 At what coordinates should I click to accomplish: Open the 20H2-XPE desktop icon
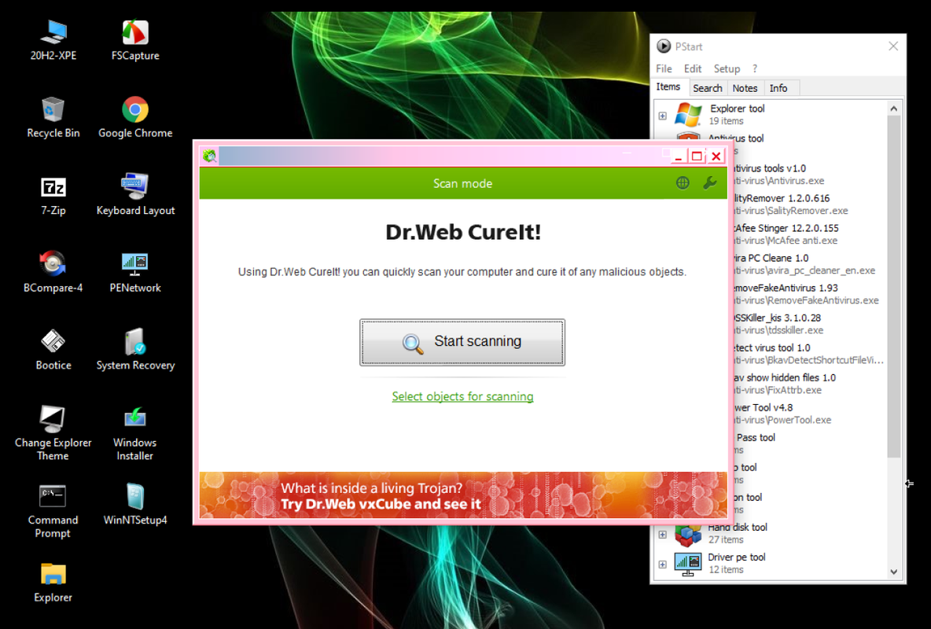pos(53,40)
